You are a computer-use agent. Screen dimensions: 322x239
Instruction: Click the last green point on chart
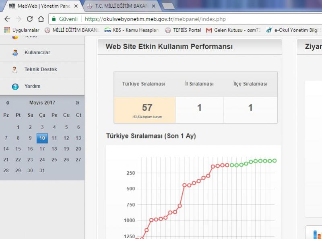coord(275,161)
